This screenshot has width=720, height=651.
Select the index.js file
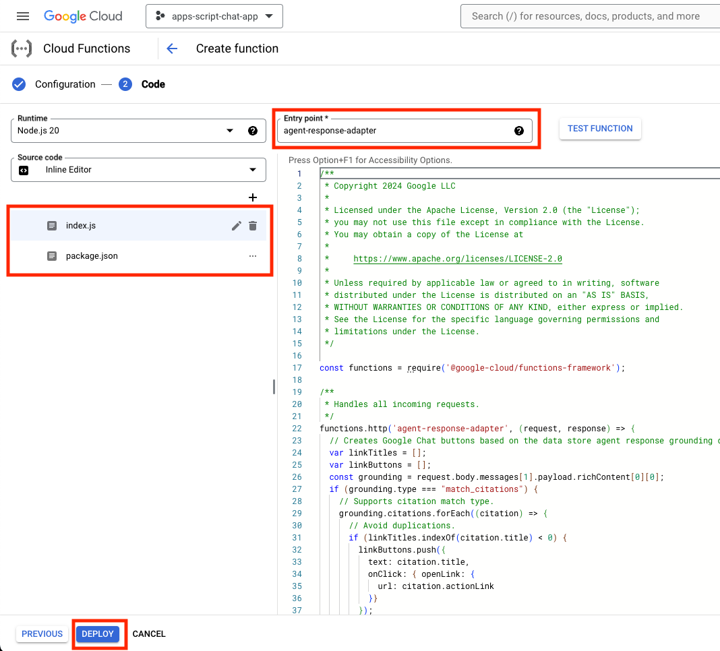coord(81,226)
